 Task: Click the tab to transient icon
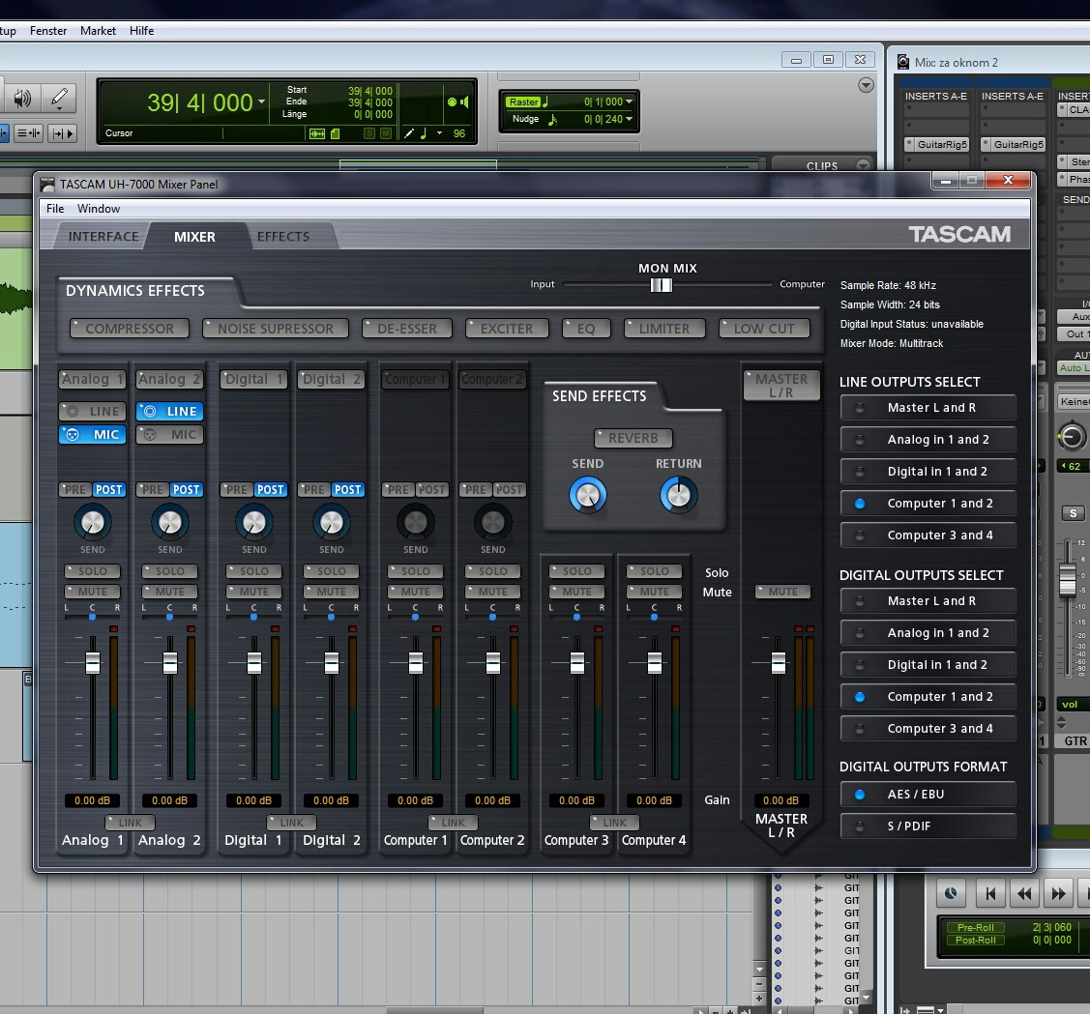click(x=62, y=133)
